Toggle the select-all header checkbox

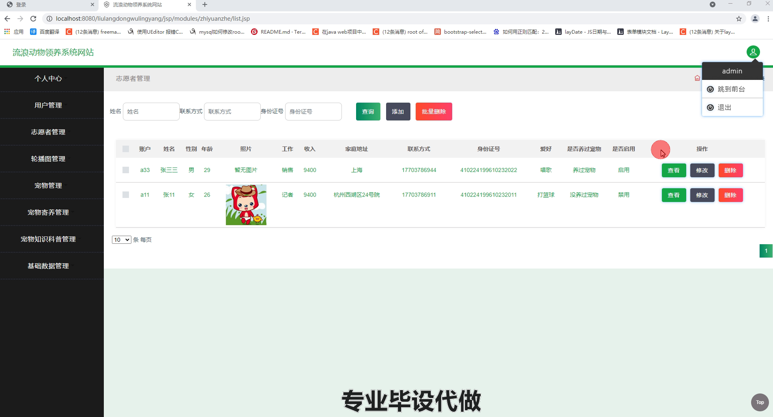(126, 149)
